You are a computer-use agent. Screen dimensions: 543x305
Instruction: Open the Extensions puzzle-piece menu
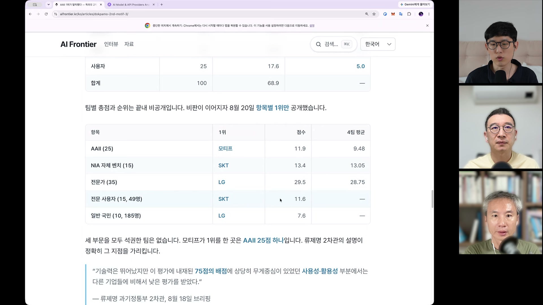[x=409, y=14]
